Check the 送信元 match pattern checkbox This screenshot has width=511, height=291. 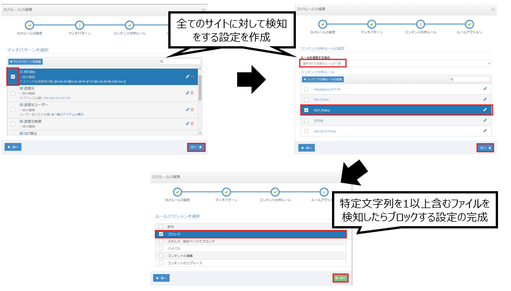(13, 93)
